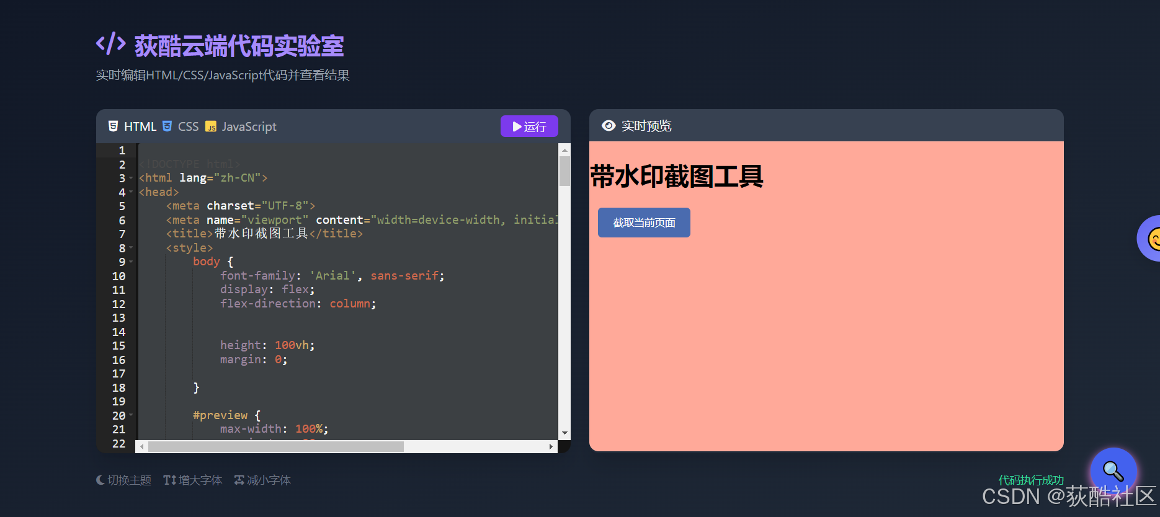Click the 荻酷云端代码实验室 title text

[239, 46]
